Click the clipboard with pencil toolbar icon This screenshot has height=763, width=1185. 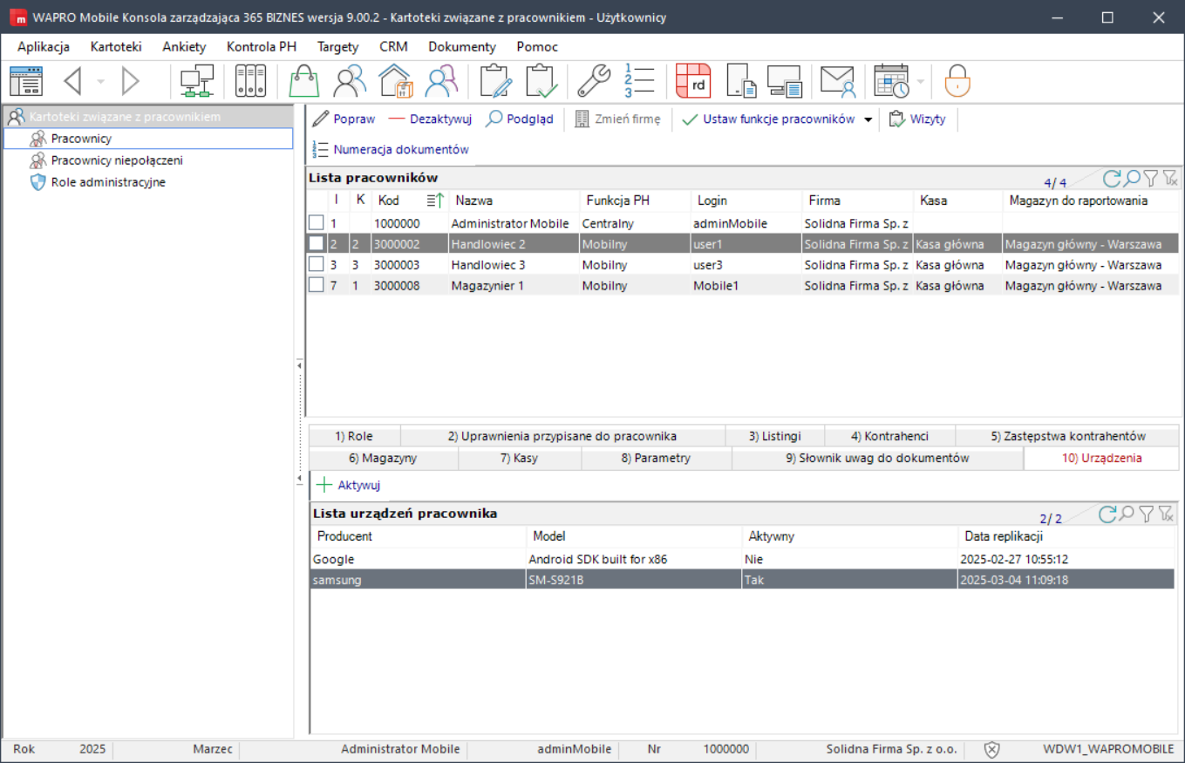point(495,81)
